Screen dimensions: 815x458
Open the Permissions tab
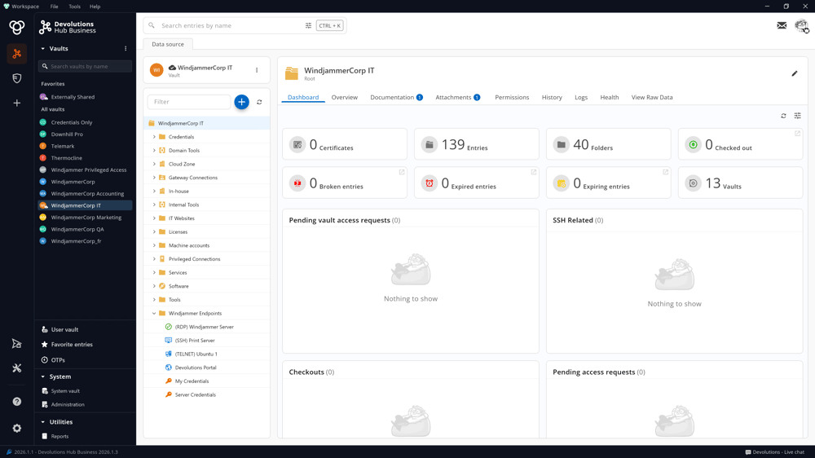coord(512,97)
